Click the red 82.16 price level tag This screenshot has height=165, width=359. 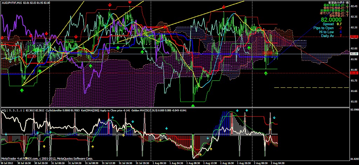(354, 37)
